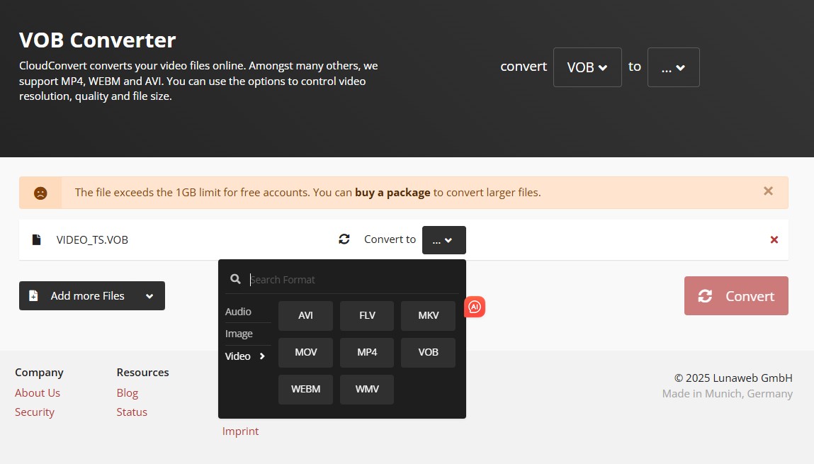The height and width of the screenshot is (464, 814).
Task: Open the target format dropdown next to 'to'
Action: (x=673, y=67)
